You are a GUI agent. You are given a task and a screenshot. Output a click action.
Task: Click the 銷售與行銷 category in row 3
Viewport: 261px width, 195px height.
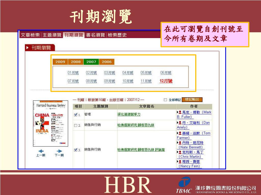click(x=92, y=149)
